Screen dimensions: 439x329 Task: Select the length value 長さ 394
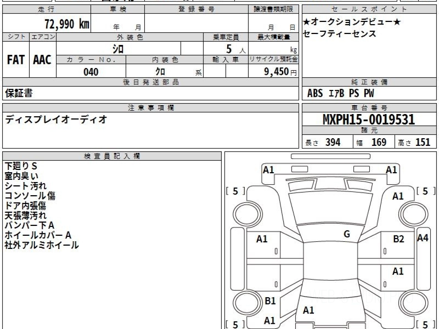[323, 142]
